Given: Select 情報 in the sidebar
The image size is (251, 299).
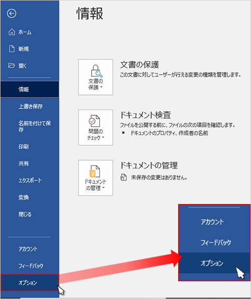Looking at the screenshot, I should 29,89.
